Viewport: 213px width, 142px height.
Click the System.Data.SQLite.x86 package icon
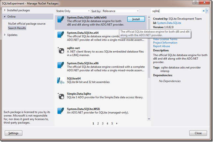[61, 65]
